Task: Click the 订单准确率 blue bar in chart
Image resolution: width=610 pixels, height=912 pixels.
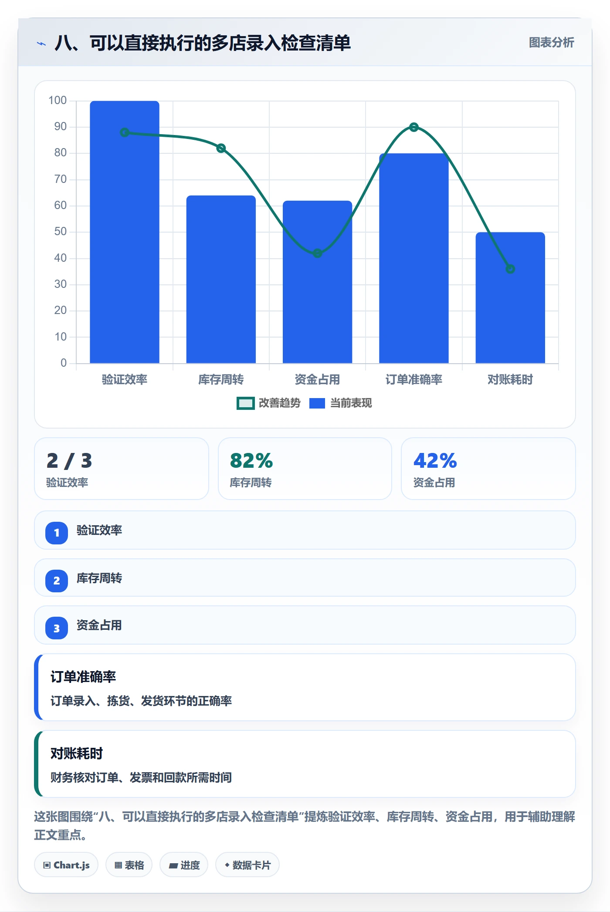Action: (414, 258)
